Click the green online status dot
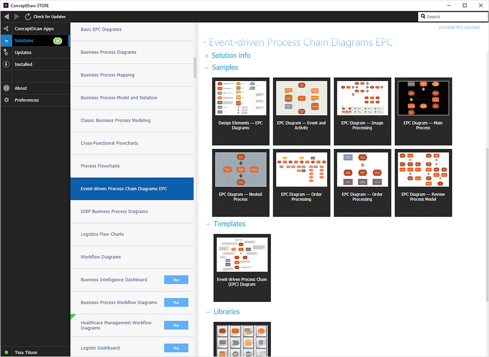The height and width of the screenshot is (357, 489). pos(6,352)
